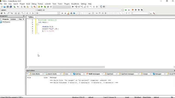
Task: Undo the last edit via green arrow
Action: pyautogui.click(x=14, y=7)
